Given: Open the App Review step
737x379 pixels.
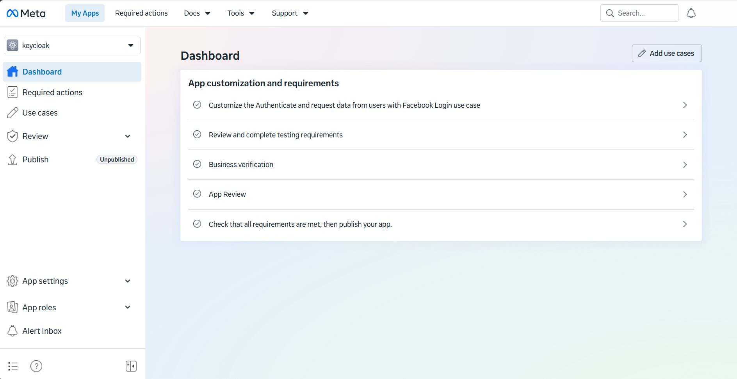Looking at the screenshot, I should point(441,194).
